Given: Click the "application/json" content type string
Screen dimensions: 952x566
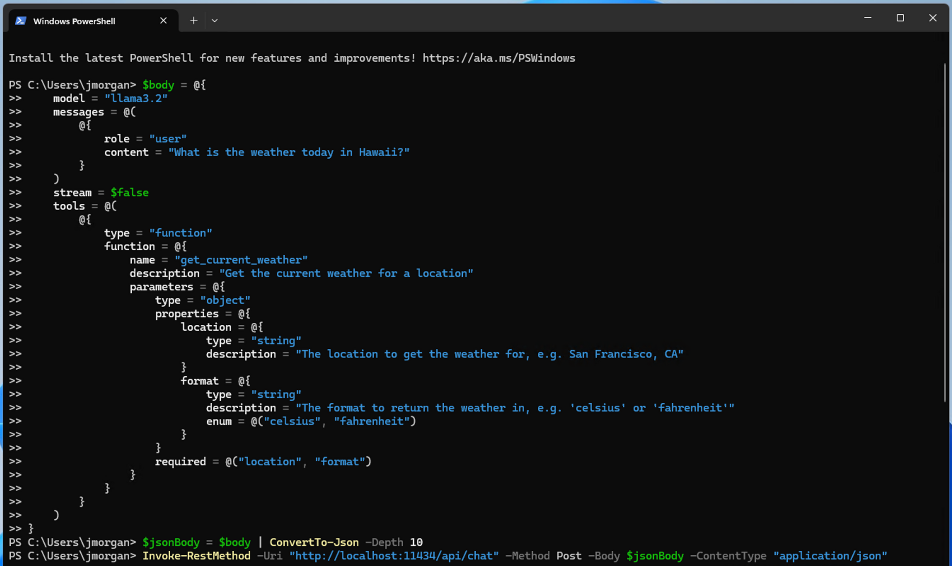Looking at the screenshot, I should tap(830, 555).
